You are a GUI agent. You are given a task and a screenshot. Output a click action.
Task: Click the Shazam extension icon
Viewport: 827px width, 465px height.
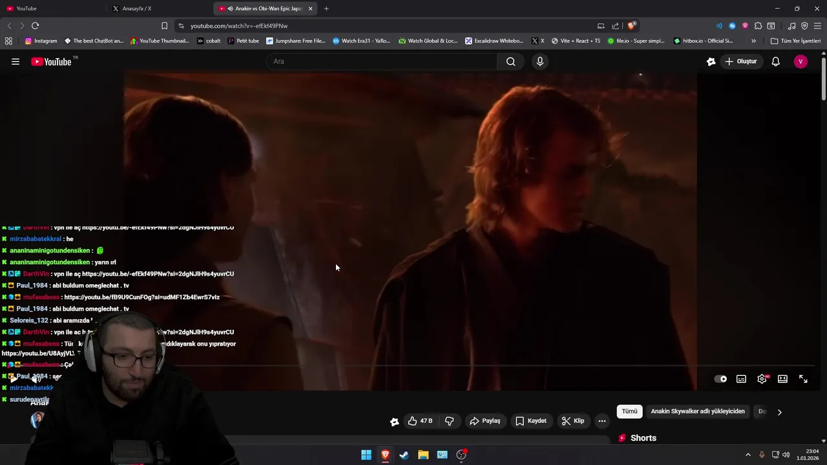coord(732,26)
